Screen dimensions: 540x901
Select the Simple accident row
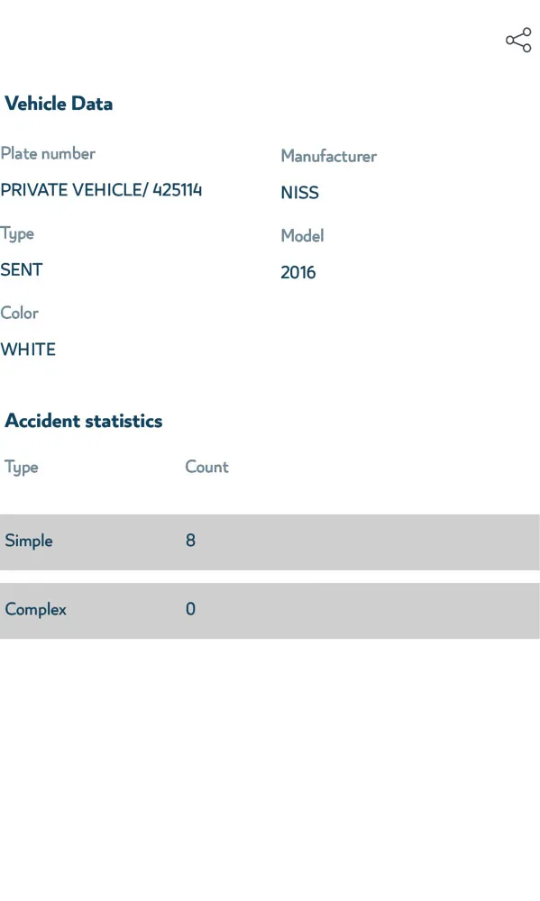click(x=270, y=542)
